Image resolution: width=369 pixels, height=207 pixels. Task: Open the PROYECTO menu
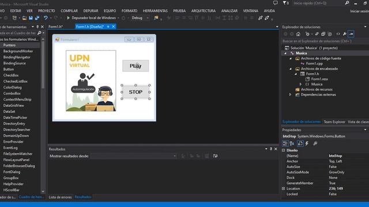pyautogui.click(x=47, y=11)
